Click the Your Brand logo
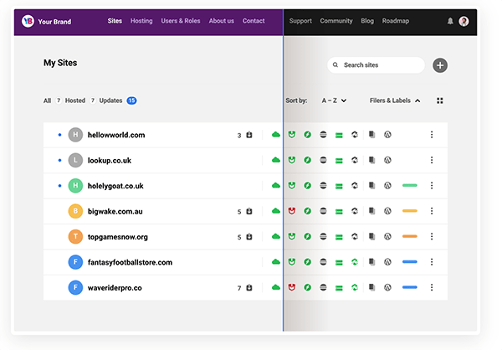Screen dimensions: 502x350 [28, 21]
